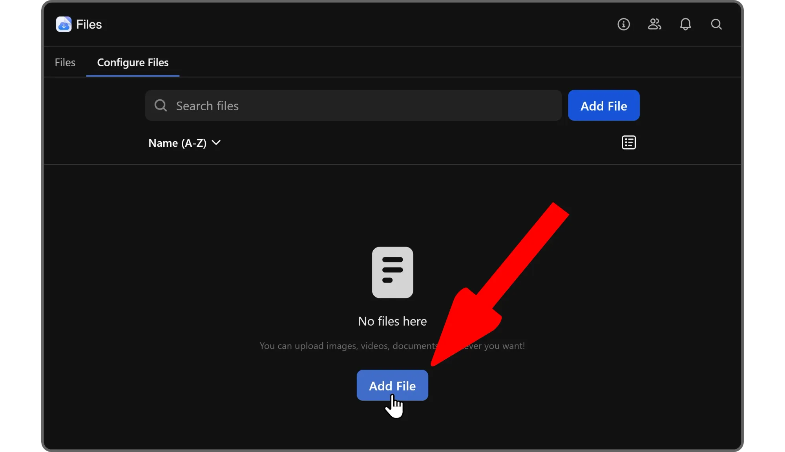
Task: Toggle the list view layout icon
Action: [x=629, y=143]
